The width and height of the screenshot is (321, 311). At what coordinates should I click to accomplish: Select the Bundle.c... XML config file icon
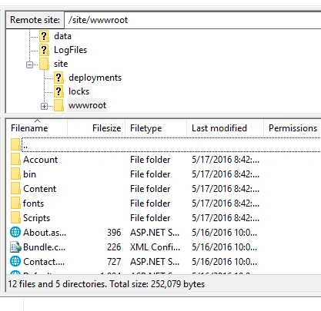(15, 247)
